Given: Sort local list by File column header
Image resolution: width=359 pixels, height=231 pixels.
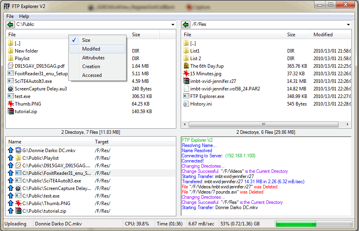Looking at the screenshot, I should (67, 35).
